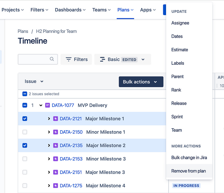This screenshot has width=224, height=193.
Task: Open the Plans breadcrumb link
Action: pos(23,31)
